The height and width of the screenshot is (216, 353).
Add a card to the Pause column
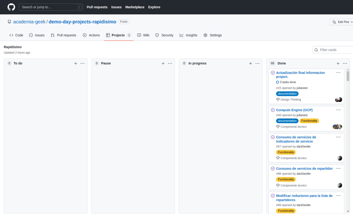[x=163, y=63]
